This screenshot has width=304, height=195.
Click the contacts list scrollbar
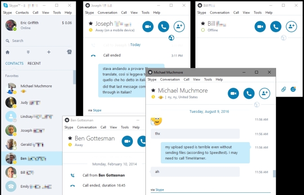click(x=74, y=77)
